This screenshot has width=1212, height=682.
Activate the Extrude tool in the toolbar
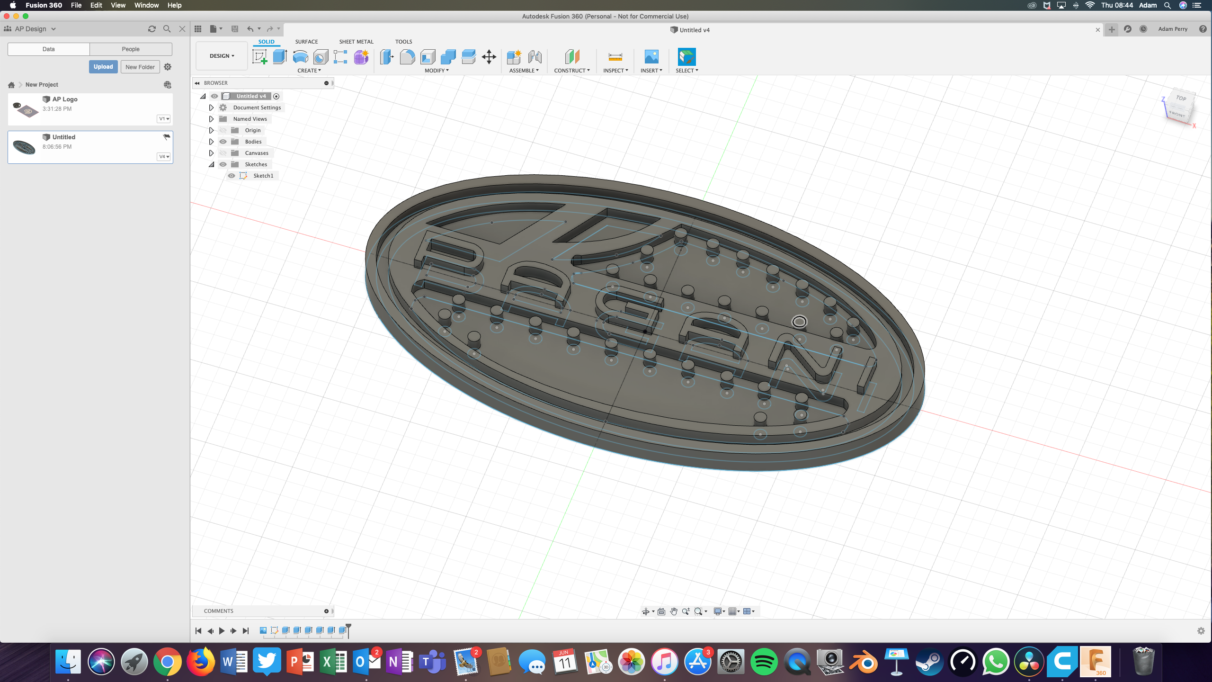point(280,57)
